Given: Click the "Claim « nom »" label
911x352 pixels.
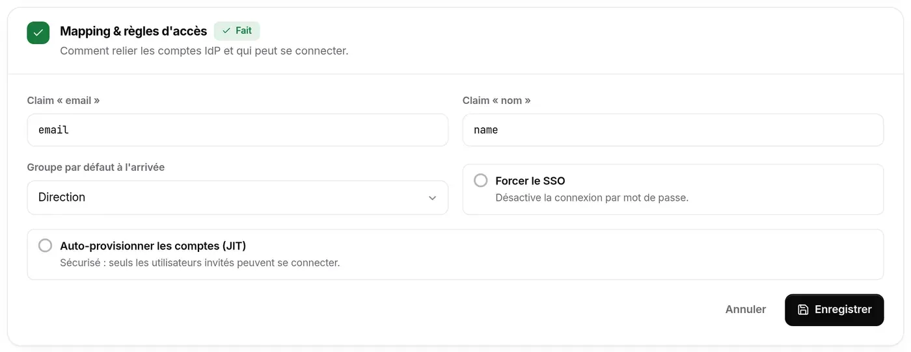Looking at the screenshot, I should [496, 101].
